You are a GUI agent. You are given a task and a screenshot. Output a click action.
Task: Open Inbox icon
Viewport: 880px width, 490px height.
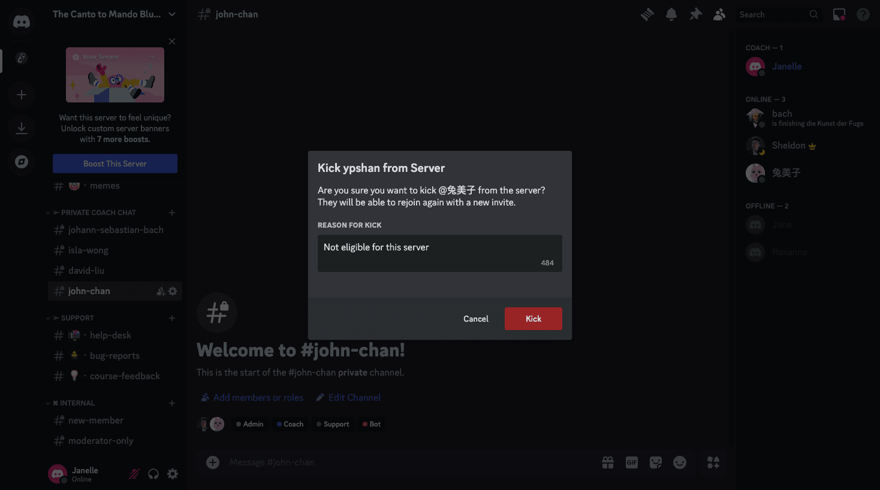tap(839, 14)
